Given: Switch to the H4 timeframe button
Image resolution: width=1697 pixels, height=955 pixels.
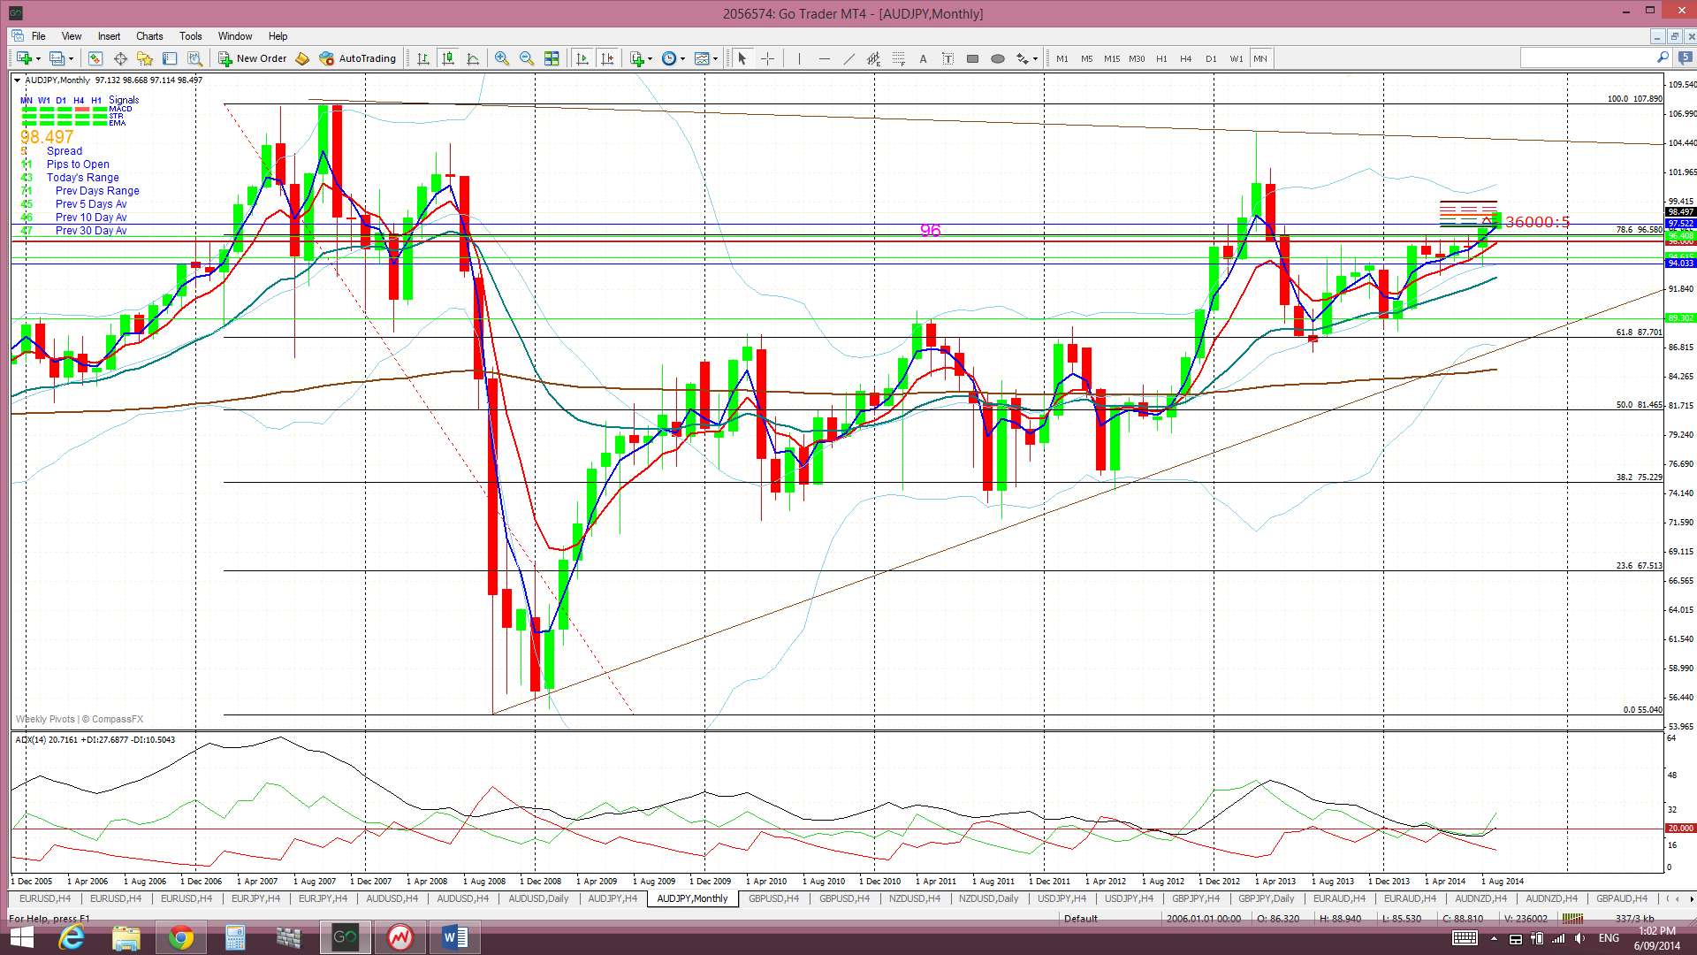Looking at the screenshot, I should (1186, 58).
